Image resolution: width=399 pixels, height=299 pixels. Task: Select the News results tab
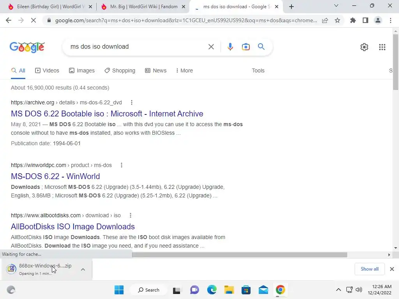[156, 70]
